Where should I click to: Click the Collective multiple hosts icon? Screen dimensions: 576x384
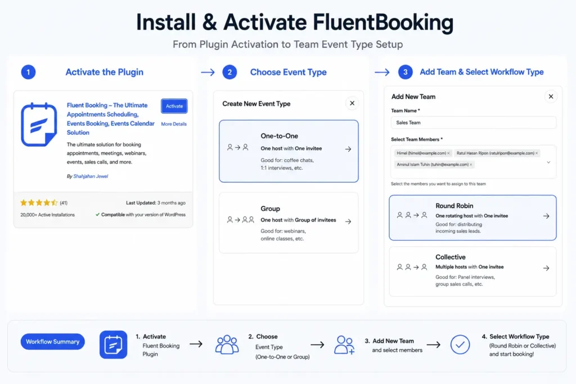point(412,267)
